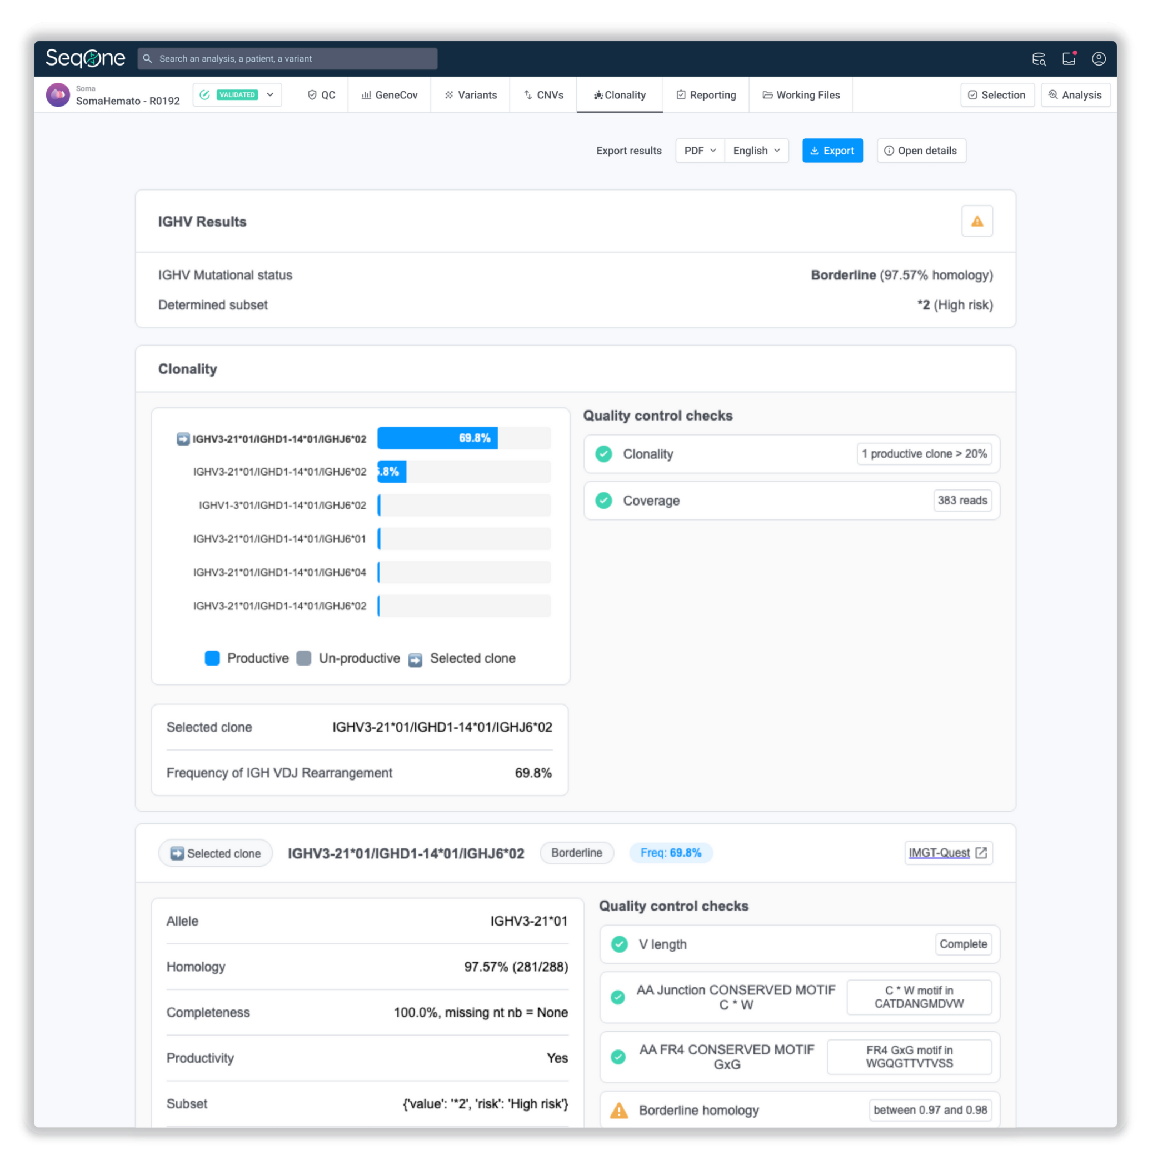The image size is (1153, 1160).
Task: Click the 69.8% productive clone bar
Action: coord(437,438)
